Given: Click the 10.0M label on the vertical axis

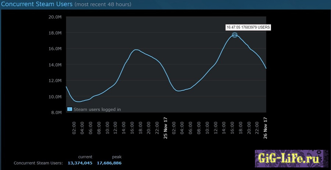Looking at the screenshot, I should point(55,97).
